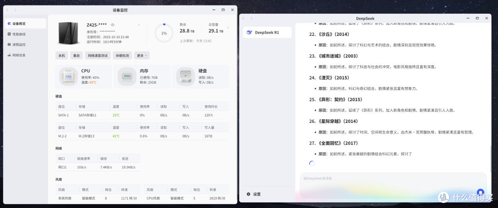498x208 pixels.
Task: Click 2619 转/分 fan speed
Action: tap(218, 198)
